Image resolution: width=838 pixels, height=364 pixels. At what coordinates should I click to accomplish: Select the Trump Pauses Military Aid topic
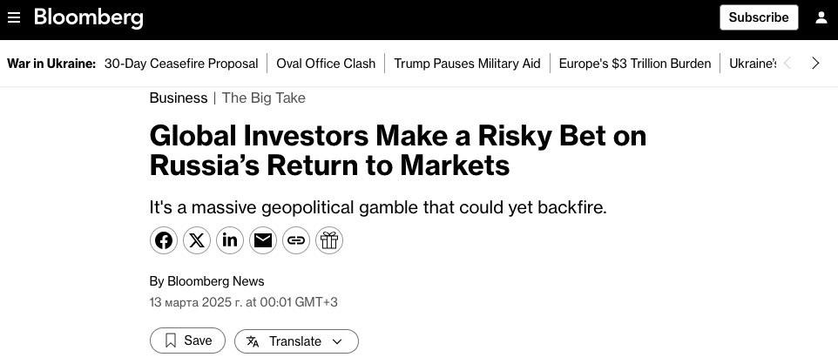pos(467,64)
